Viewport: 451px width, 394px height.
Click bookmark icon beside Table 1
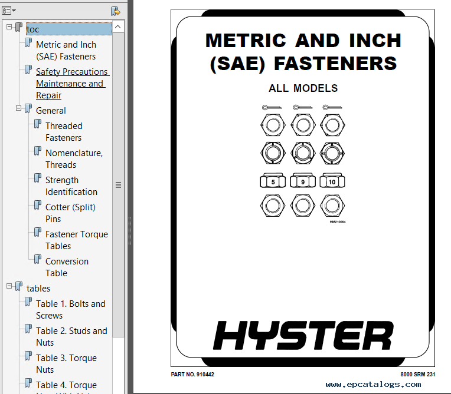28,302
